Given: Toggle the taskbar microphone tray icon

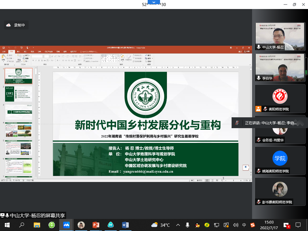Looking at the screenshot, I should [x=188, y=225].
